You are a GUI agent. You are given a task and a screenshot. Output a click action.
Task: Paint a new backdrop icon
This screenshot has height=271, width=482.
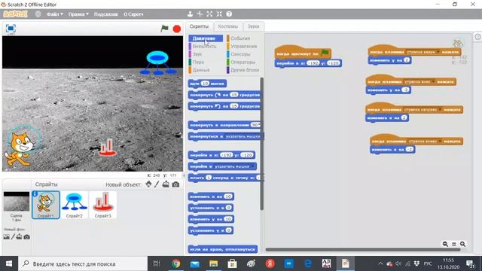[x=13, y=237]
